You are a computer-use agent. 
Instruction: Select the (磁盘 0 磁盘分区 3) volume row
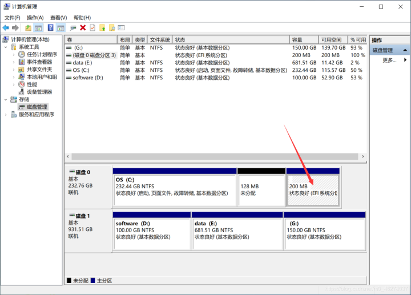pyautogui.click(x=215, y=55)
